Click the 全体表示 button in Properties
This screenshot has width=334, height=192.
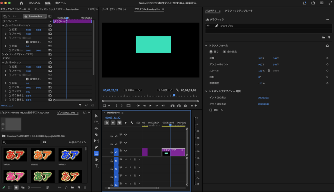tap(230, 51)
